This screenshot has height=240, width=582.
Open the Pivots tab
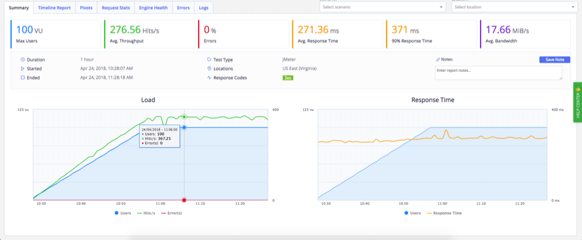pos(87,7)
